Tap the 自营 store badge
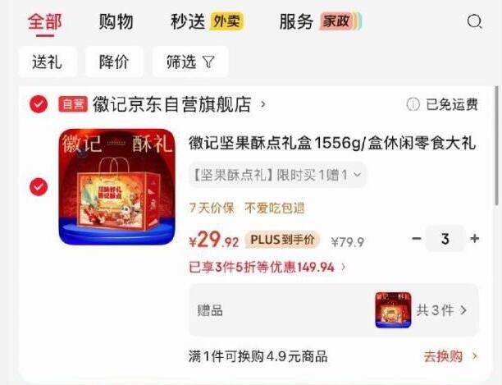The image size is (502, 385). pyautogui.click(x=73, y=104)
